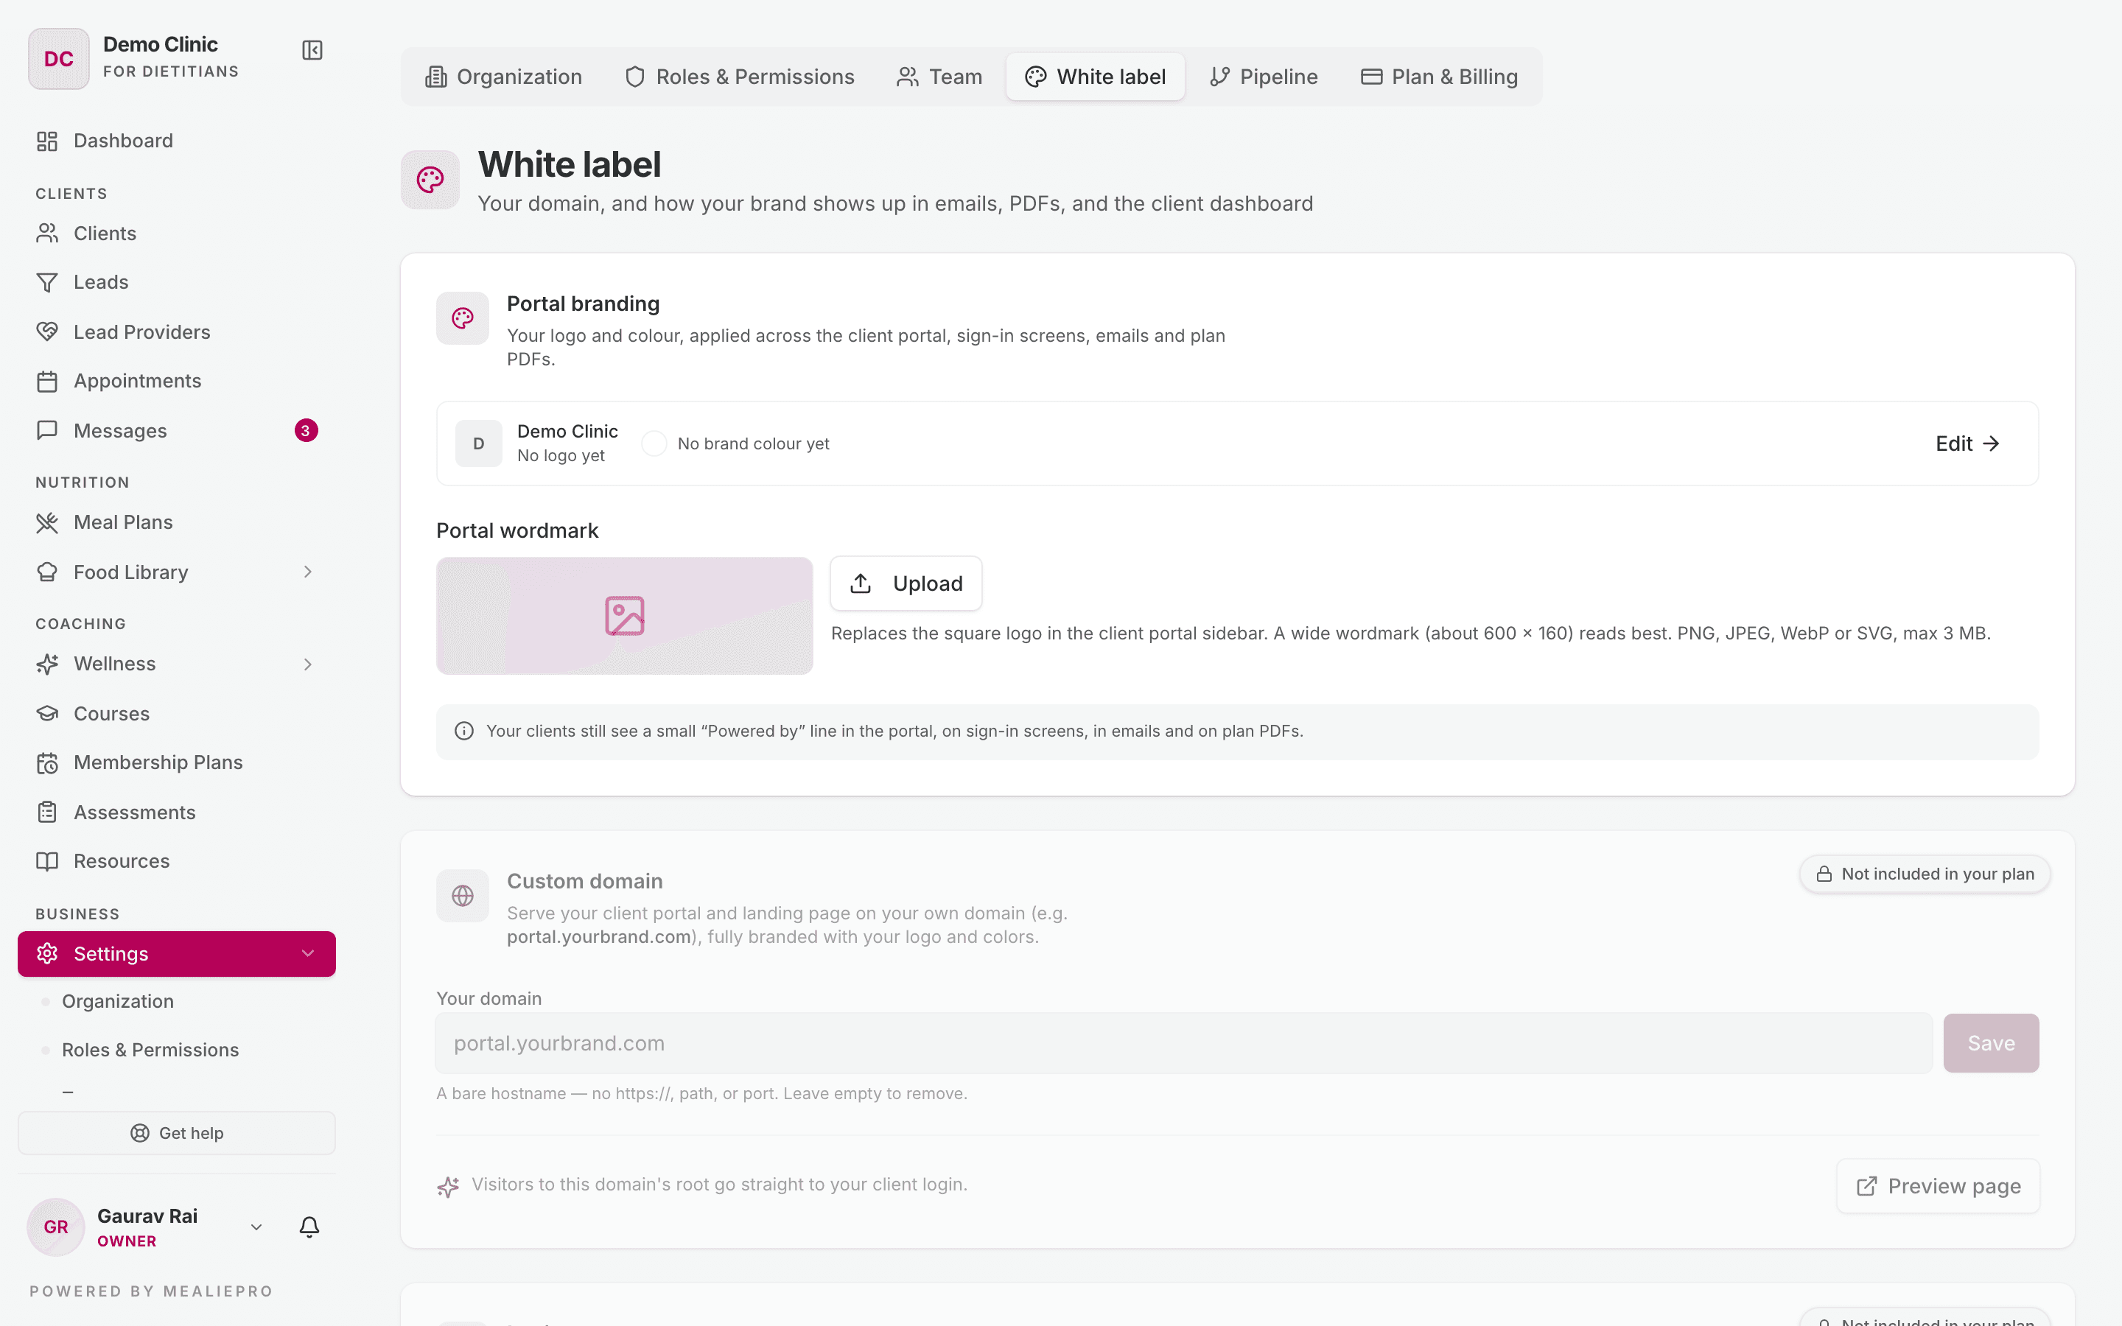Click the Portal branding palette icon

[462, 318]
